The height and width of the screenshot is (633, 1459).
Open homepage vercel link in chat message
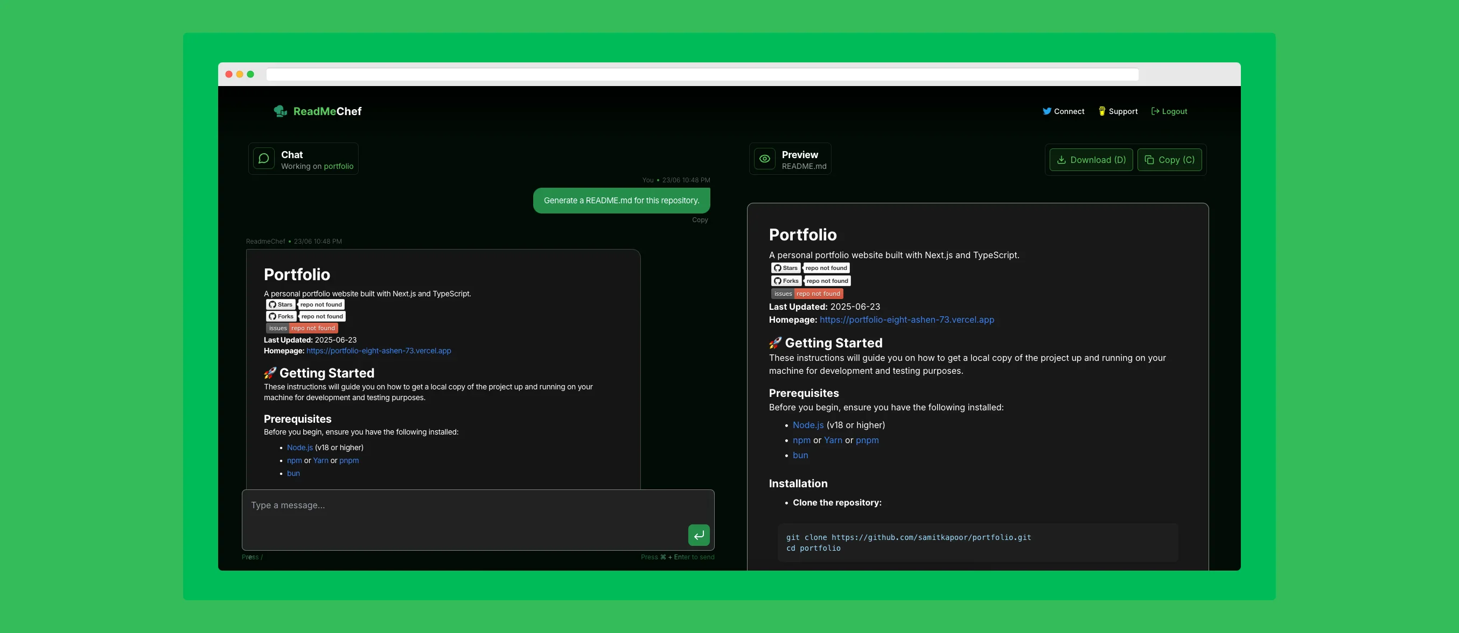[x=378, y=351]
